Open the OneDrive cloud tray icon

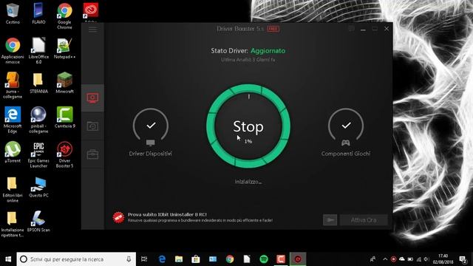pos(402,259)
